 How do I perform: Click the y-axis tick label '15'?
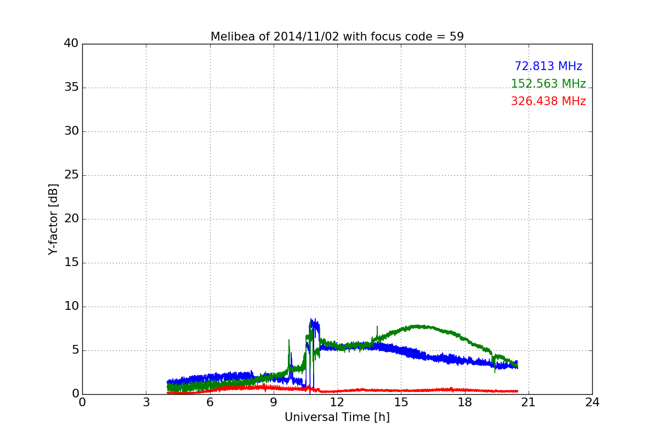[71, 263]
